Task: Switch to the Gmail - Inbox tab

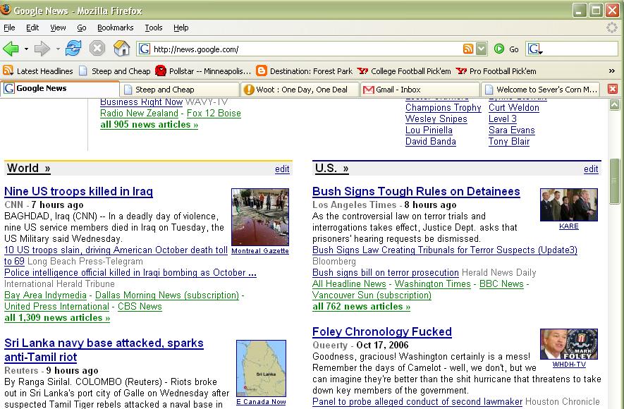Action: coord(398,90)
